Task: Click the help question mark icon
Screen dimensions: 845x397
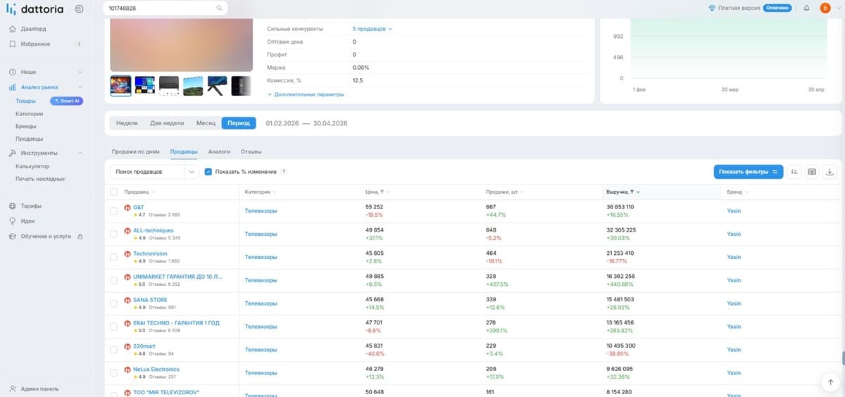Action: click(x=284, y=172)
